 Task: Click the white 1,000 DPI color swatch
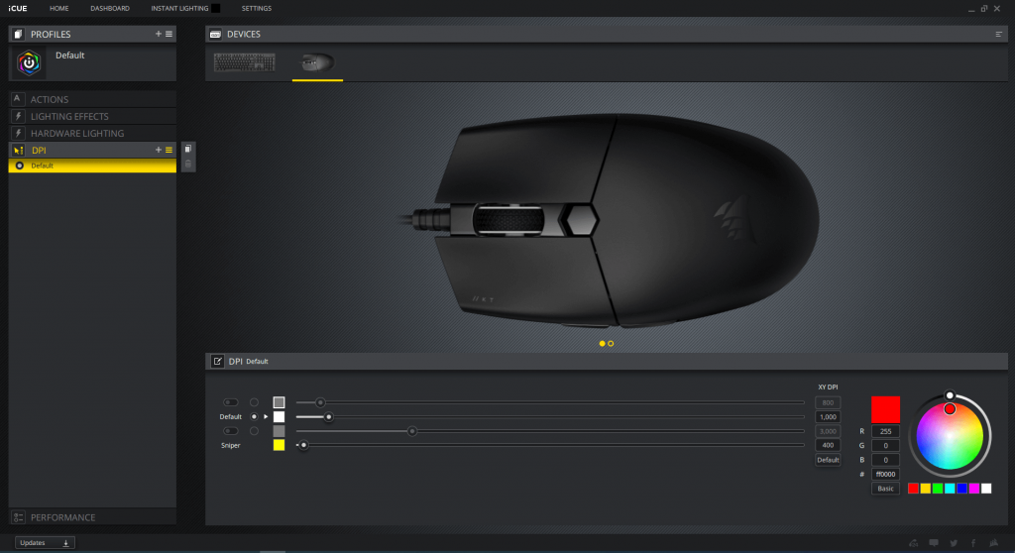[279, 416]
